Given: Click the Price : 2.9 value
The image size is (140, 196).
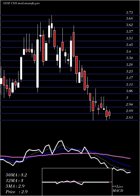Looking at the screenshot, I should click(17, 192).
